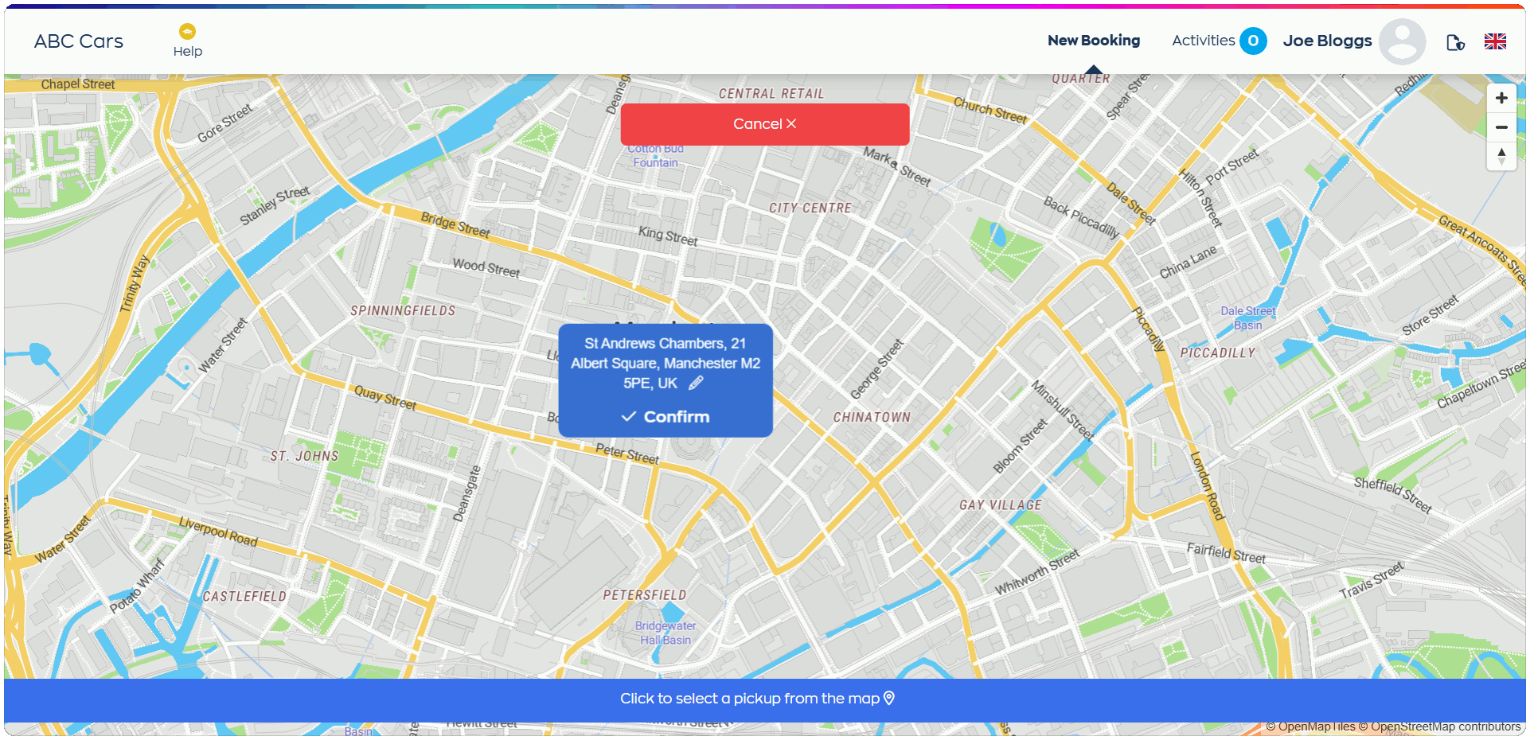The image size is (1534, 744).
Task: Select the New Booking tab
Action: tap(1093, 41)
